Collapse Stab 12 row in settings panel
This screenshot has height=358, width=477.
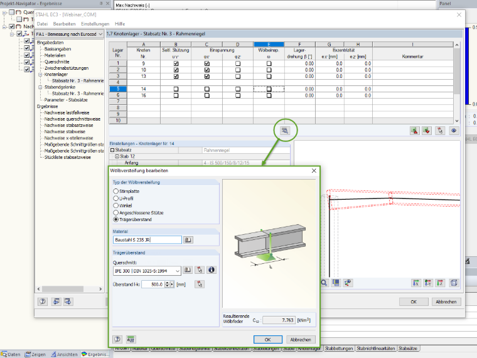pyautogui.click(x=117, y=156)
